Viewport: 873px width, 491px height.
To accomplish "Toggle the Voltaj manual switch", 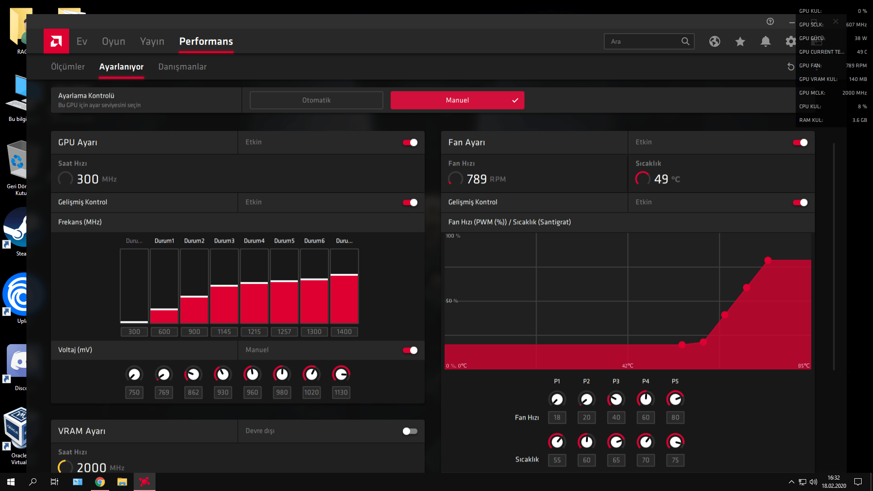I will (410, 350).
